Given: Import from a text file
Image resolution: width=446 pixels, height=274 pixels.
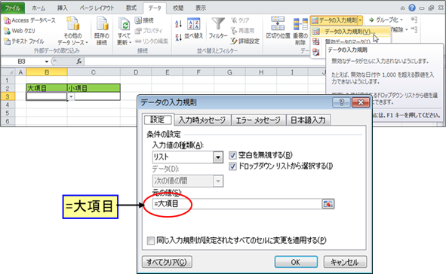Looking at the screenshot, I should coord(24,41).
